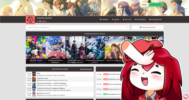Open Ангел по соседству 2 poster
Viewport: 189px width, 100px height.
coord(114,50)
